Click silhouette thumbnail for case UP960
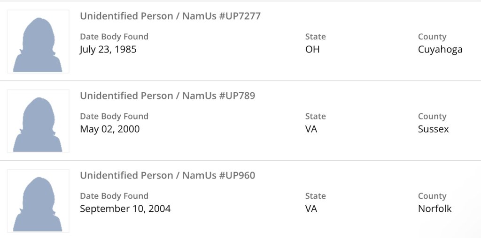The image size is (481, 238). (x=38, y=201)
